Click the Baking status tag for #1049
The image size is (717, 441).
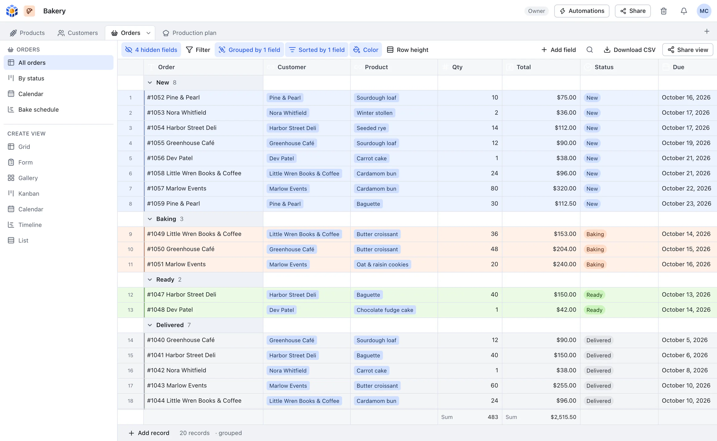pos(595,234)
